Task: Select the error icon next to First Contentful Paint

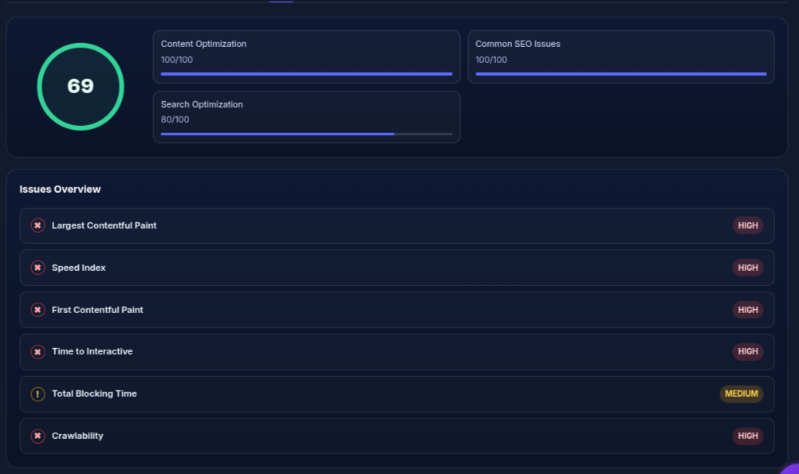Action: tap(37, 310)
